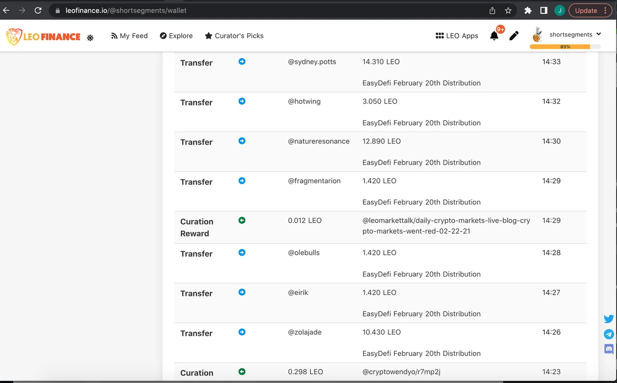Image resolution: width=617 pixels, height=383 pixels.
Task: Click the pencil icon to write a post
Action: (514, 36)
